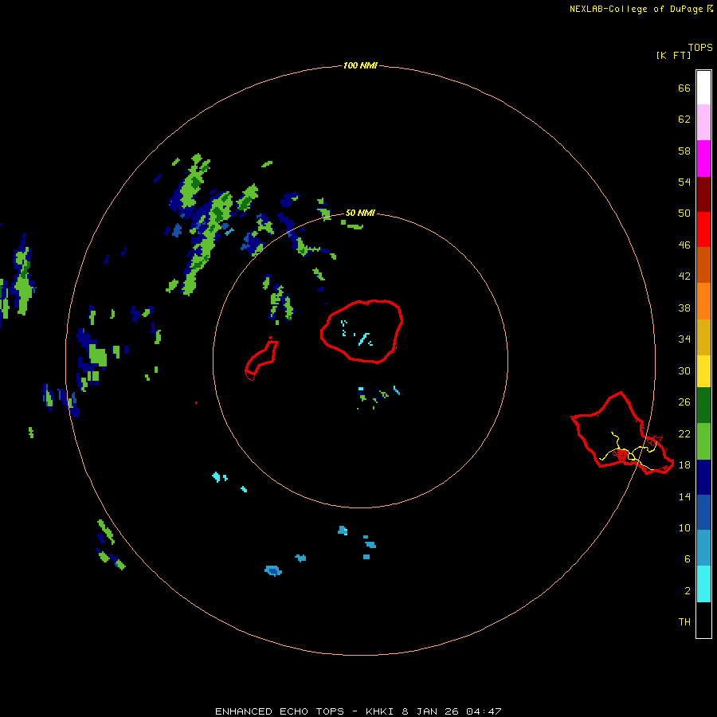Click the '04:47' time in the caption
The image size is (717, 717).
pyautogui.click(x=484, y=711)
